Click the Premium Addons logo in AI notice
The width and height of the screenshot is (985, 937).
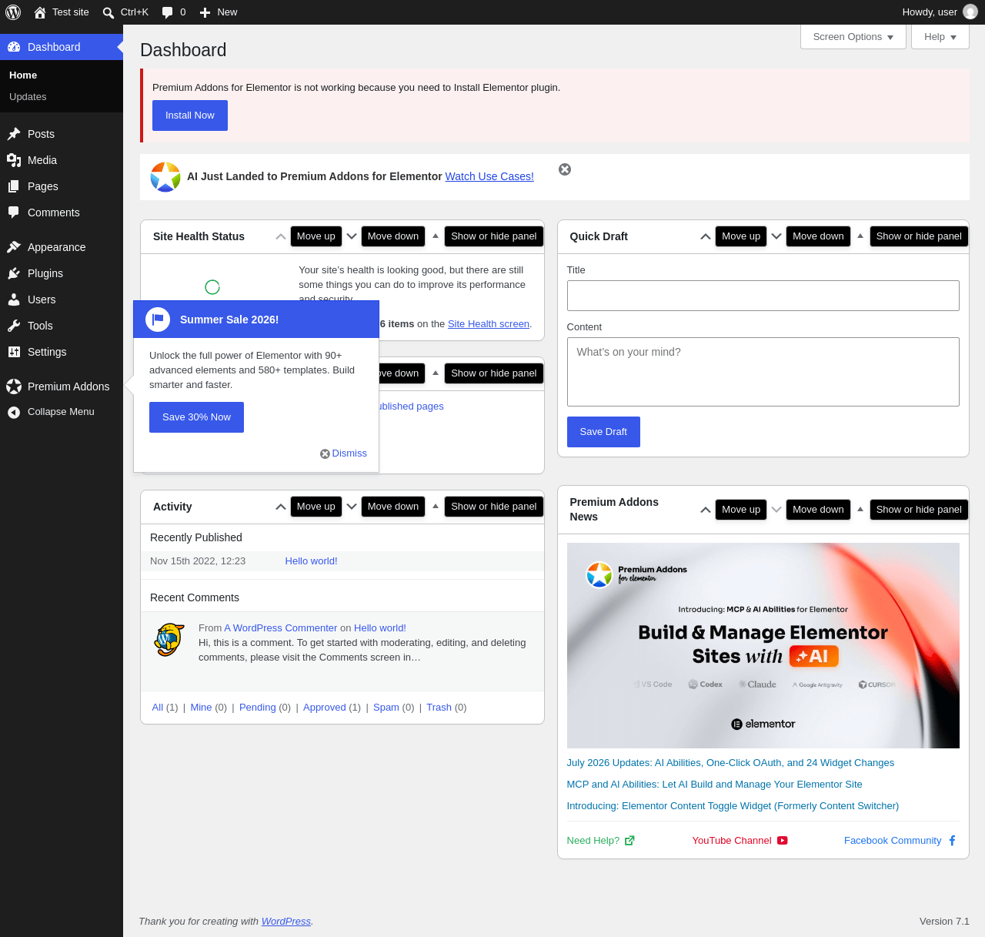[165, 177]
